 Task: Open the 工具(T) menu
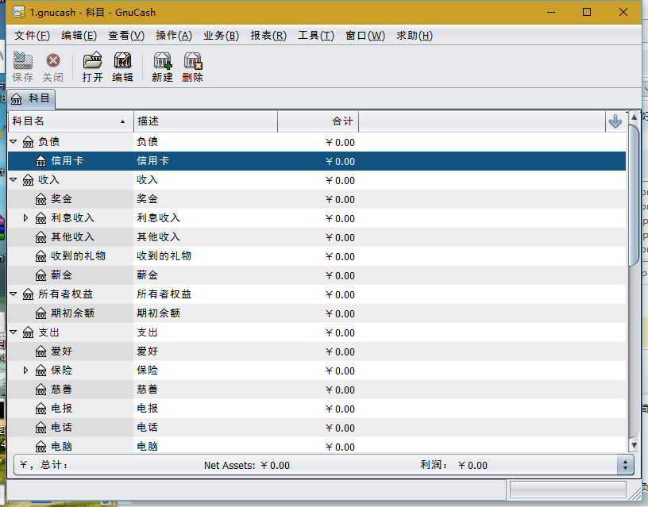point(315,36)
